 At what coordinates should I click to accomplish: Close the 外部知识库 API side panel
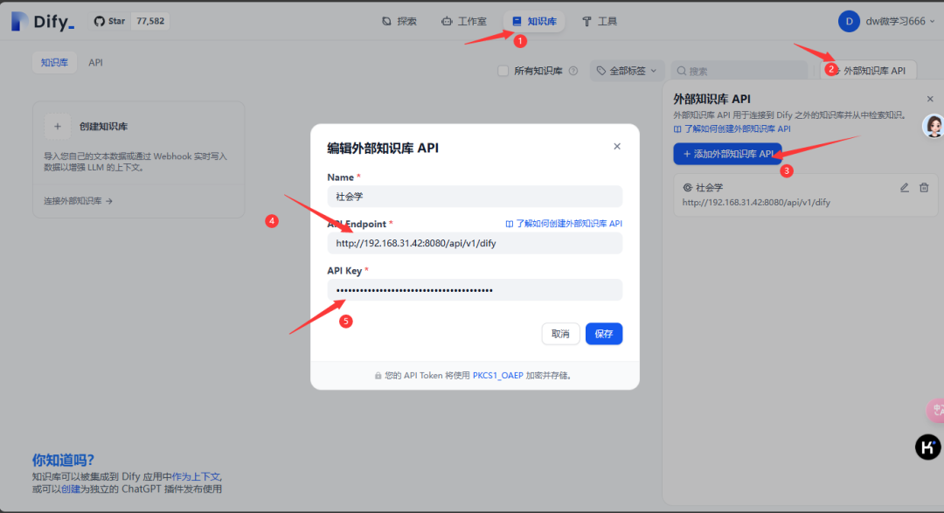click(930, 100)
